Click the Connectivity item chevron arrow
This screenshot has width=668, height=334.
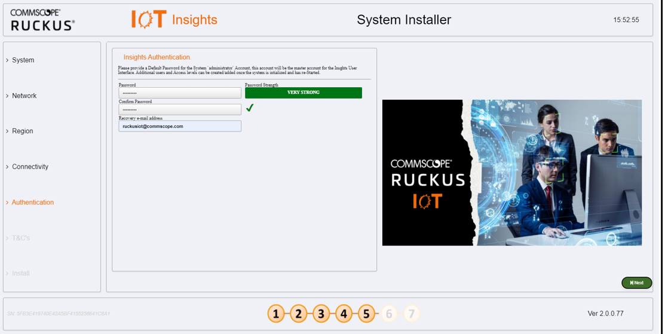7,167
